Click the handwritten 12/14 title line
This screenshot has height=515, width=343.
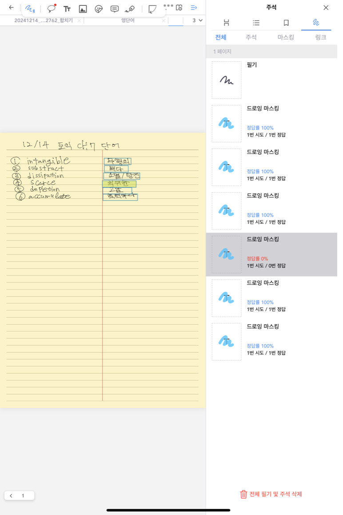[x=71, y=145]
